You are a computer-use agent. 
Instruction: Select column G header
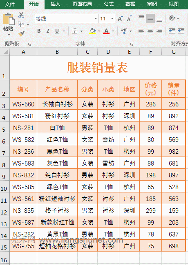pos(174,52)
